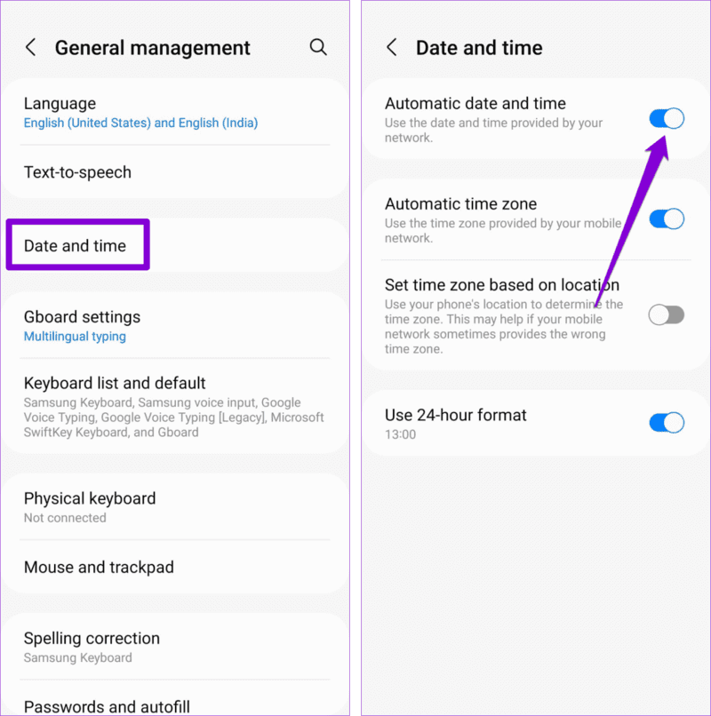Go back from Date and time screen

coord(392,47)
